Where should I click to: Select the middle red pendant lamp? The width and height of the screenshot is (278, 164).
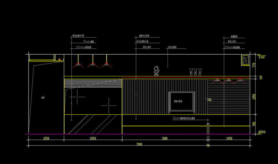tap(92, 65)
